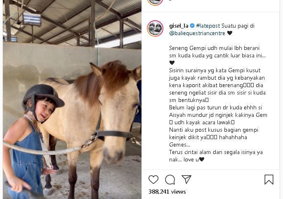This screenshot has width=283, height=199.
Task: Visit the @baliequestriancentre mention
Action: click(197, 33)
